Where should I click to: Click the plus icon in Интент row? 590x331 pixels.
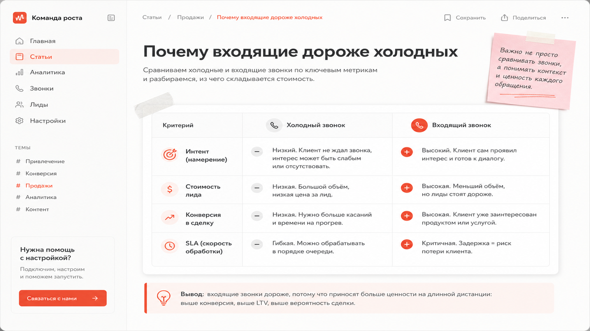point(407,152)
